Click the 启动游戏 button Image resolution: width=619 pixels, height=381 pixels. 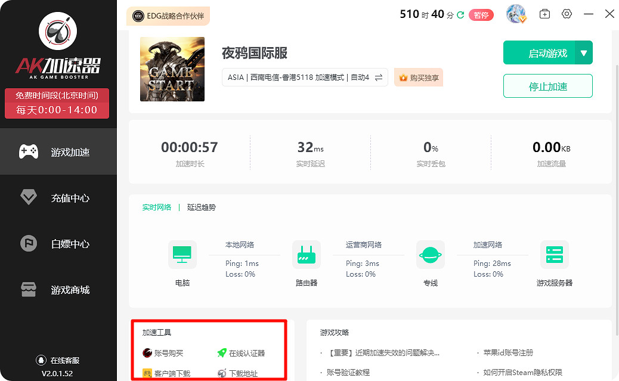tap(539, 53)
